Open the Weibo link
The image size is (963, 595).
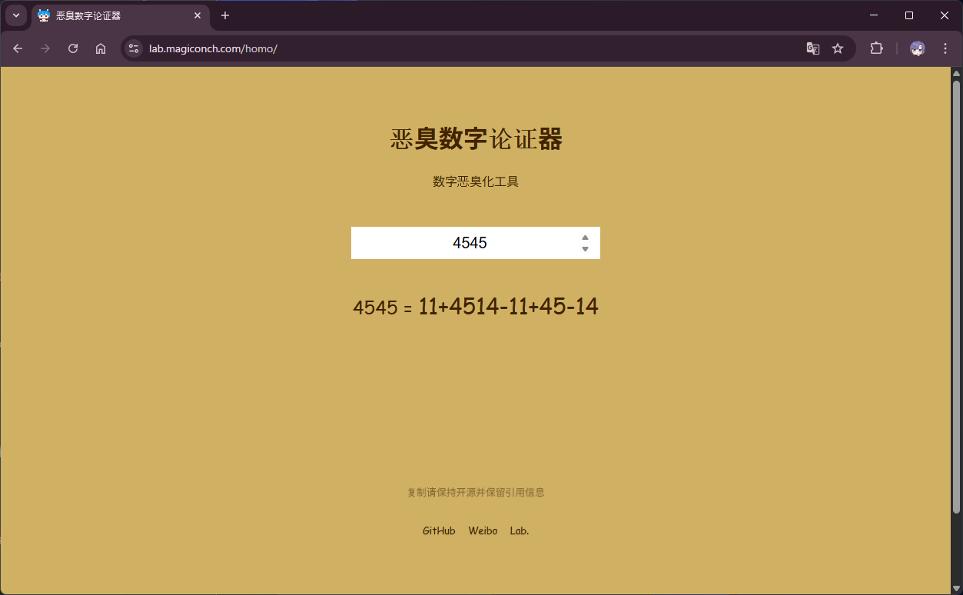click(x=483, y=531)
